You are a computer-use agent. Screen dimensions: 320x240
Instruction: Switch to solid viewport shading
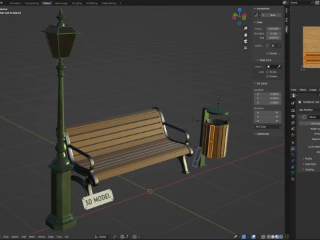click(x=273, y=237)
